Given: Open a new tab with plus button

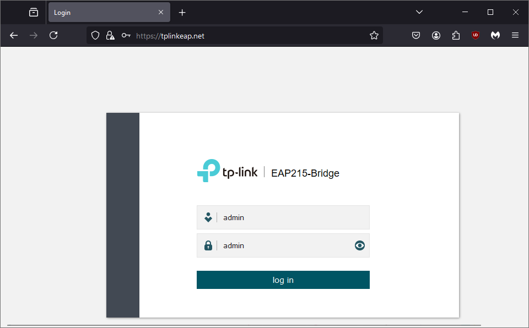Looking at the screenshot, I should pos(182,13).
